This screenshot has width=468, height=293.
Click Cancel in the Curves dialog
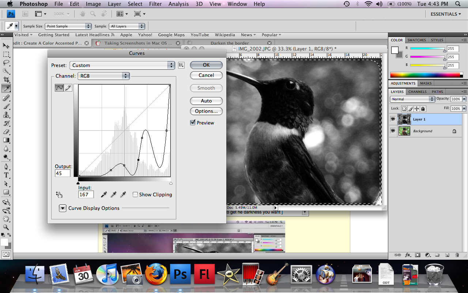(x=206, y=75)
